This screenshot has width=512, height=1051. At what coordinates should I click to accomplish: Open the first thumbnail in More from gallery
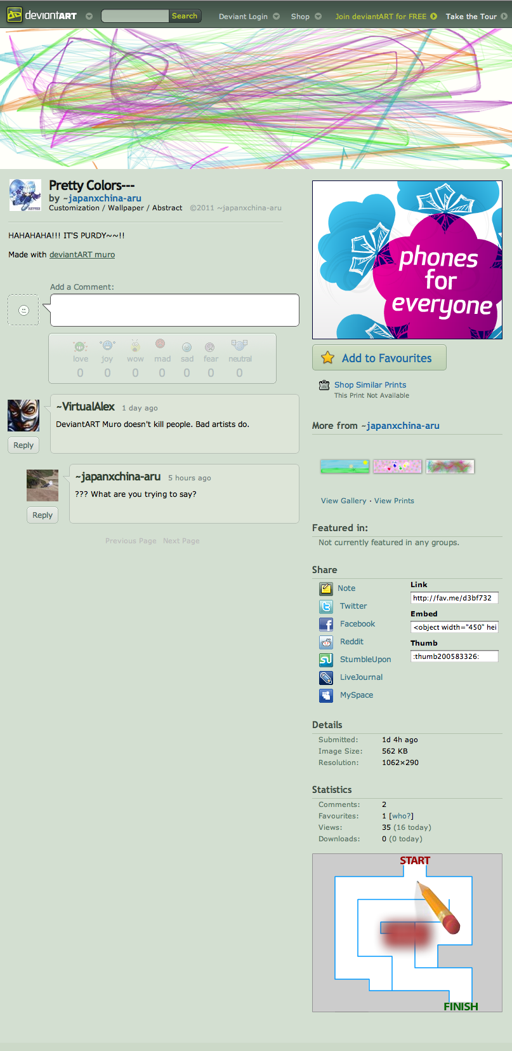point(345,466)
